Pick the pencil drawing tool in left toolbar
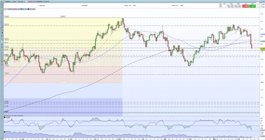Screen dimensions: 265x140 click(2, 33)
